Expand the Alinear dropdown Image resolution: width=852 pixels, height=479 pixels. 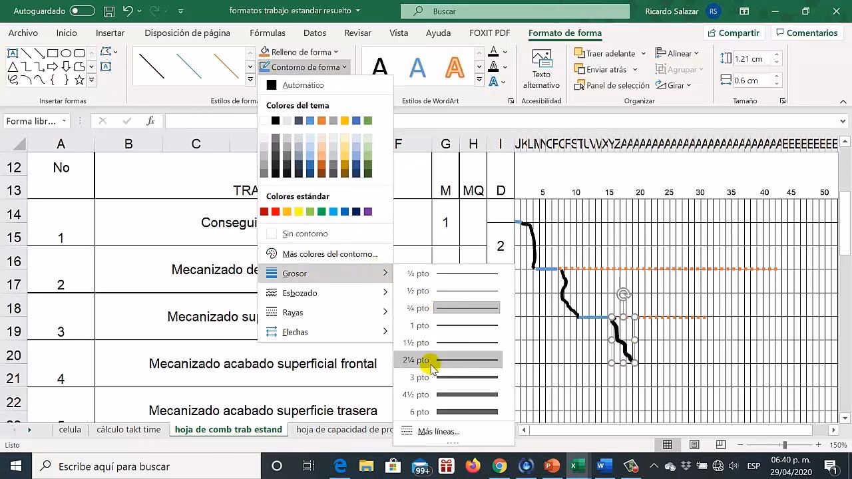click(x=677, y=53)
